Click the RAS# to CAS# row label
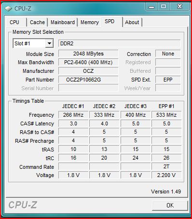 37,132
